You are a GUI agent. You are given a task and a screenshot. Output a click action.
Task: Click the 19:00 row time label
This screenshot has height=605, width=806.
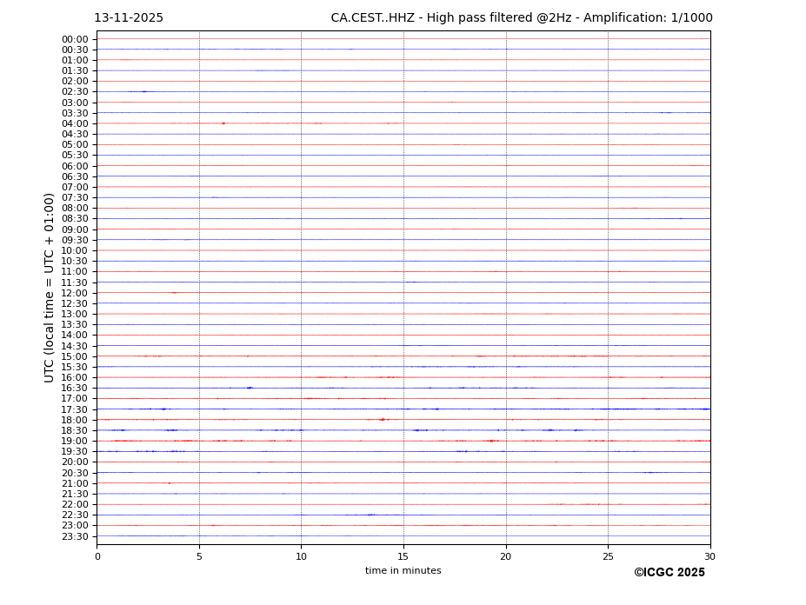(x=75, y=441)
